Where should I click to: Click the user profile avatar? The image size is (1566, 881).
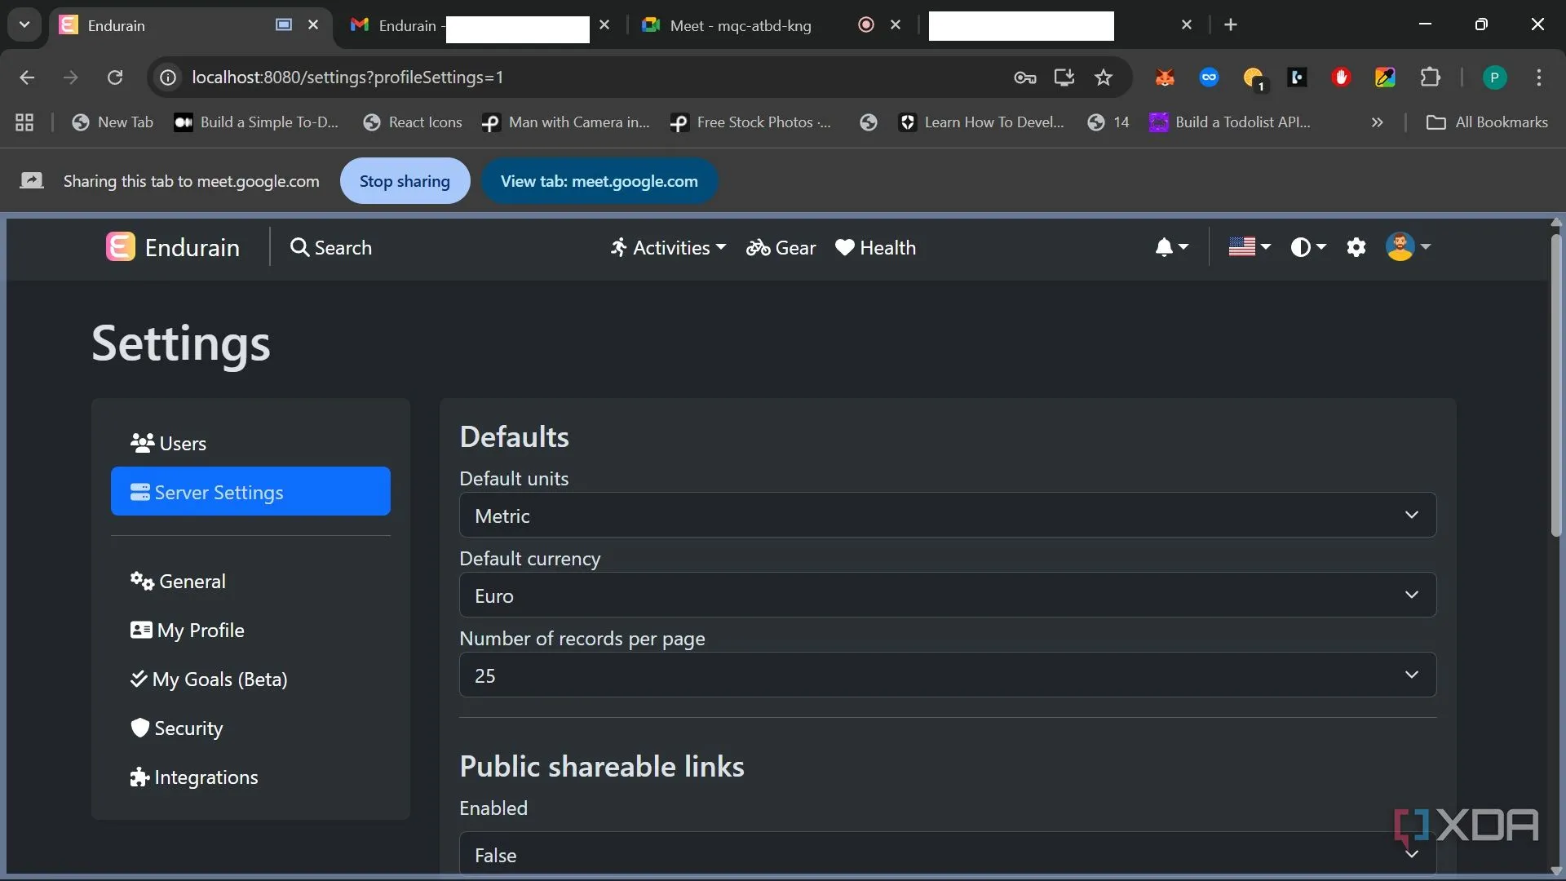click(1400, 247)
